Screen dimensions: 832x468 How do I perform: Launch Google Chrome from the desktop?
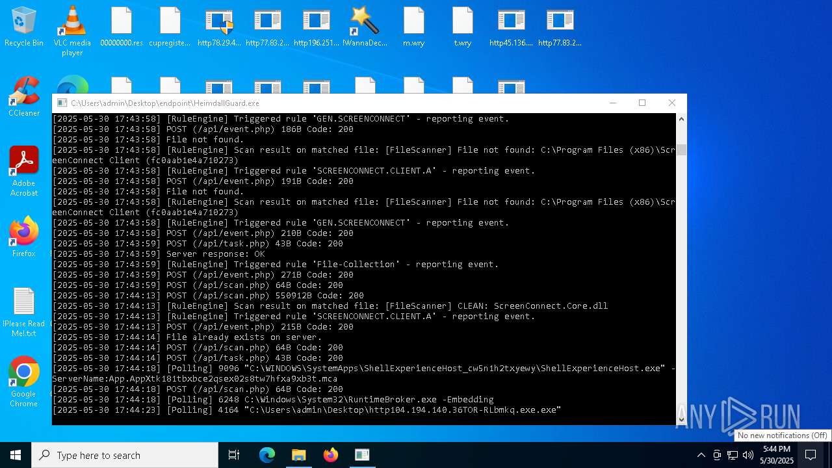pyautogui.click(x=24, y=382)
